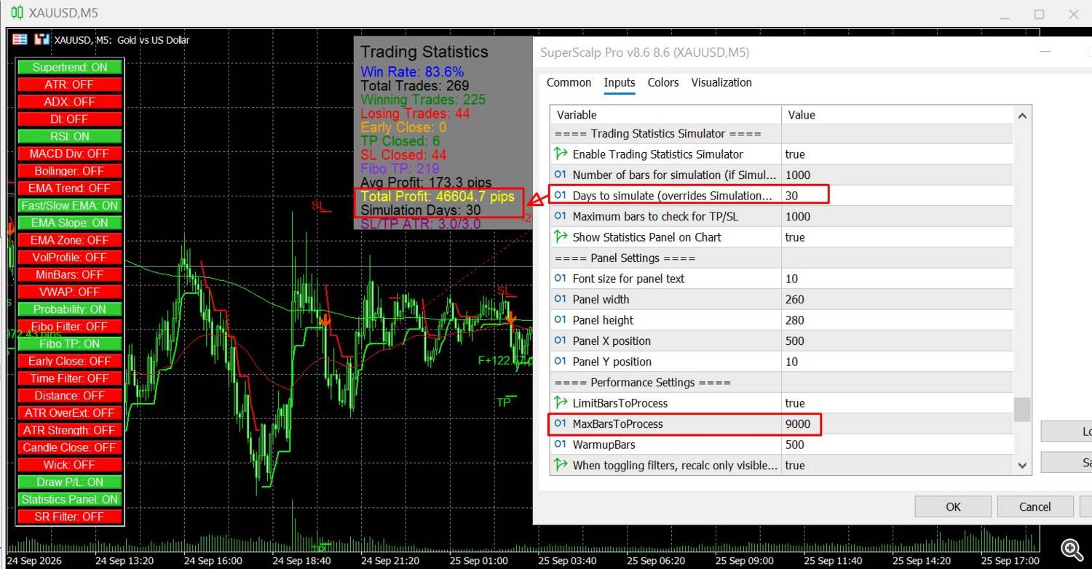This screenshot has width=1092, height=569.
Task: Click the Font size for panel text icon
Action: click(561, 279)
